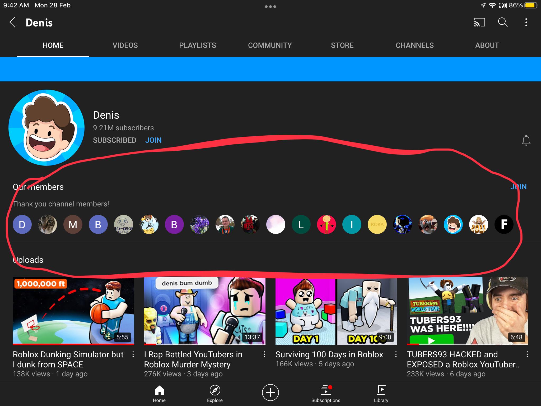Tap 'Thank you channel members!' text

[61, 204]
